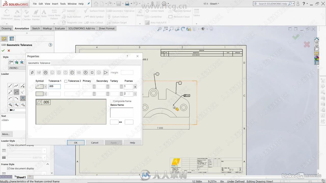Open the style NONE dropdown
The height and width of the screenshot is (183, 326).
pos(17,68)
